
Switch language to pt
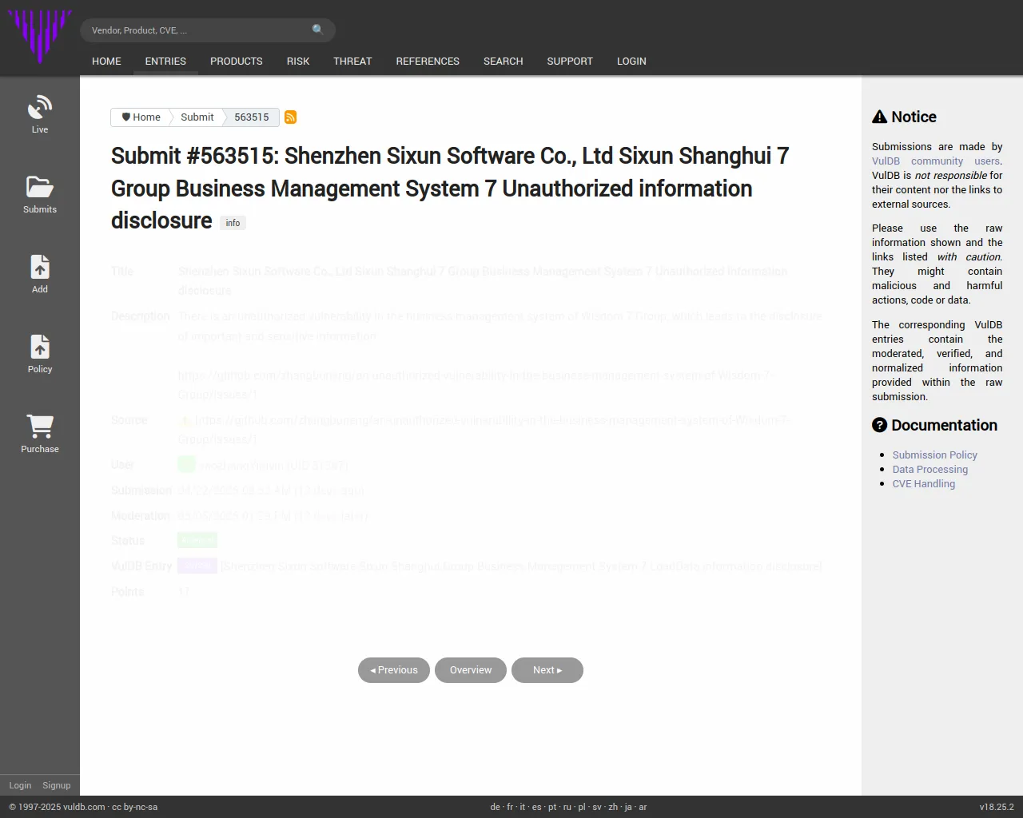[552, 807]
